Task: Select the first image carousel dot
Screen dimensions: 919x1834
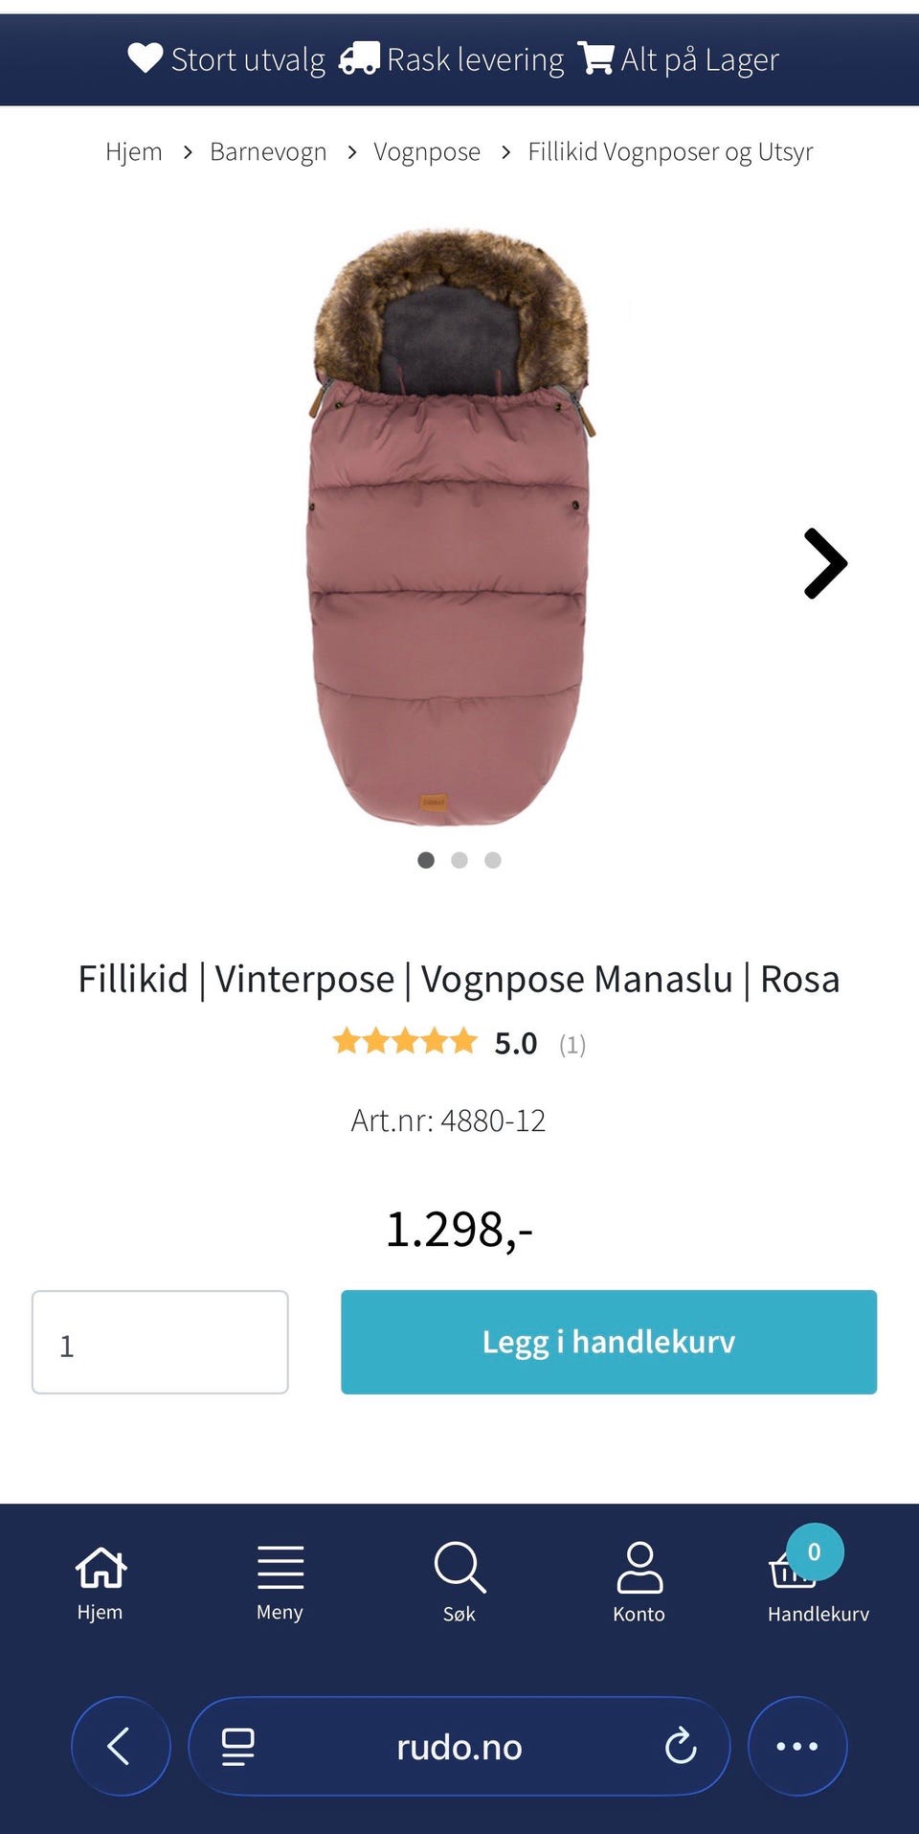Action: [426, 860]
